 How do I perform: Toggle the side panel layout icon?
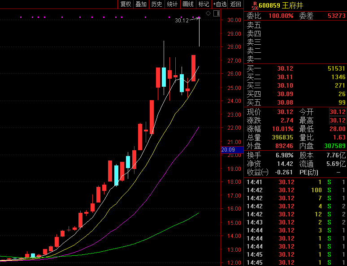[x=217, y=13]
